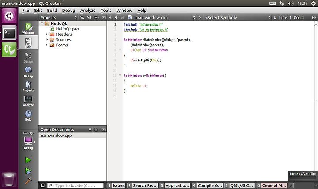The image size is (318, 189).
Task: Open the Projects mode in sidebar
Action: tap(28, 86)
